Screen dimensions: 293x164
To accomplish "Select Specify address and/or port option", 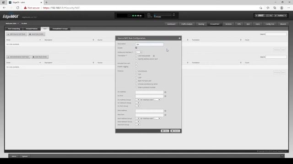I will click(x=136, y=59).
